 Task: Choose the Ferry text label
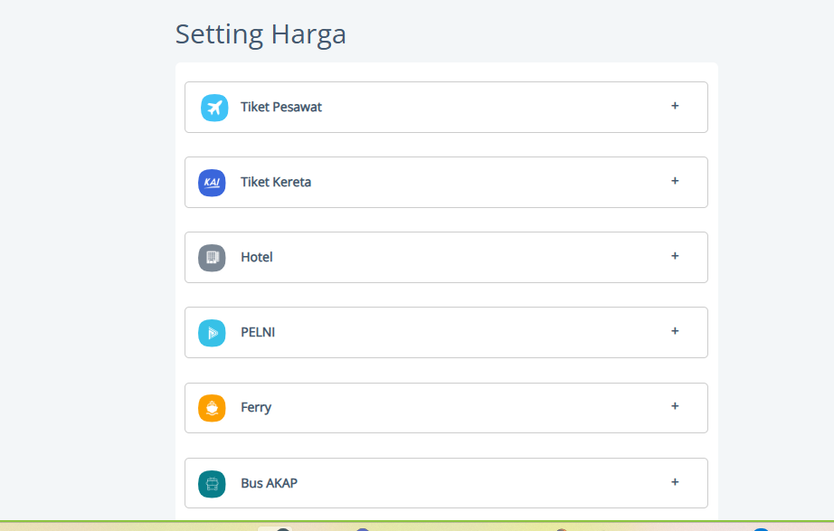[256, 407]
